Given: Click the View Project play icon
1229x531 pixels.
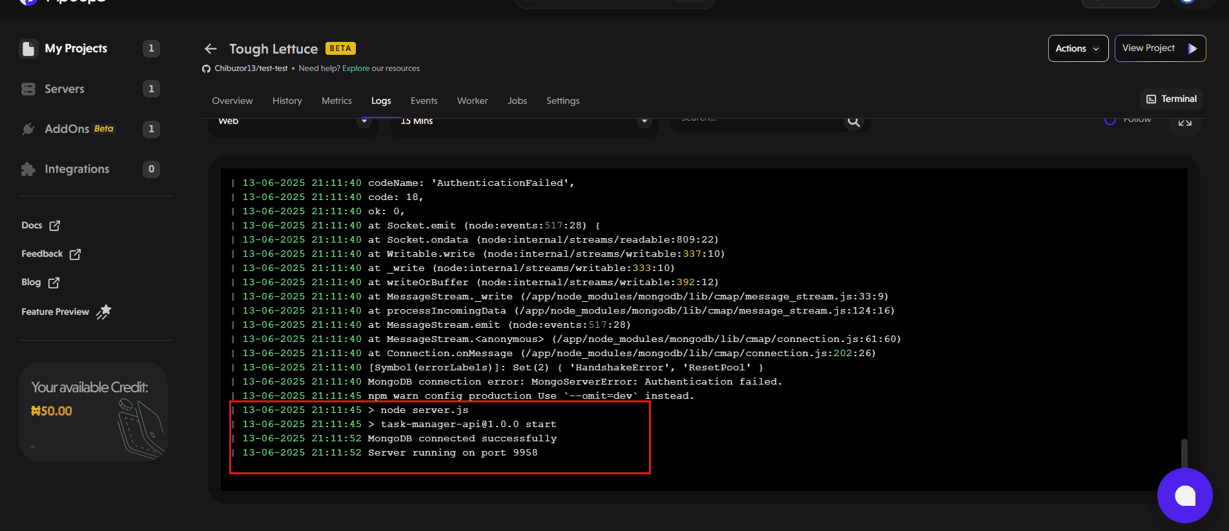Looking at the screenshot, I should [x=1192, y=48].
